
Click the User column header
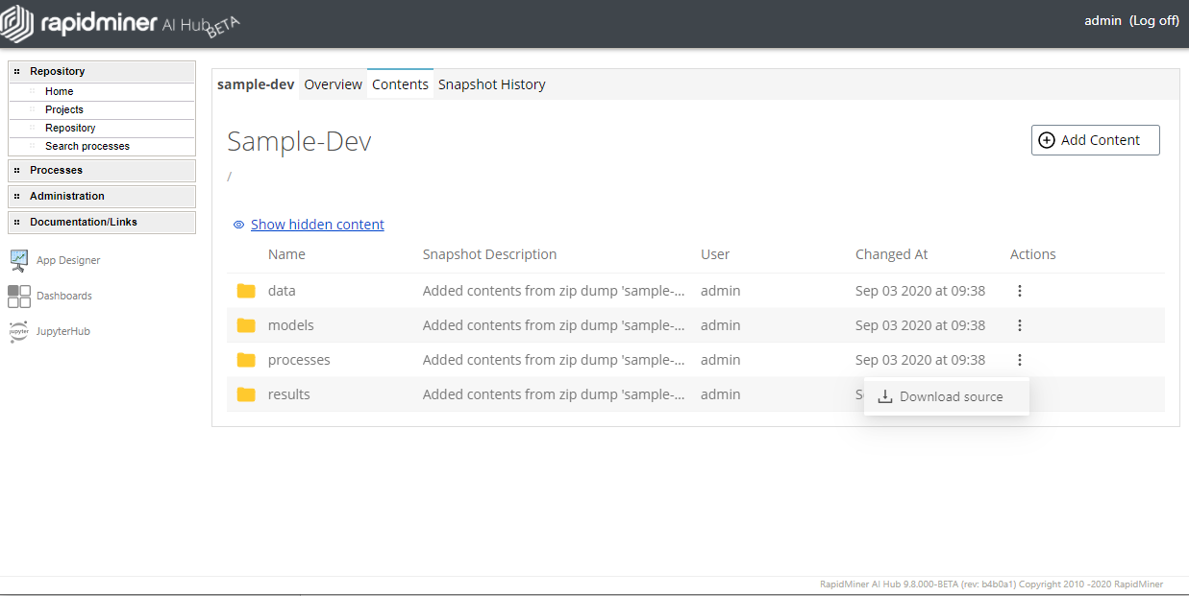[715, 254]
